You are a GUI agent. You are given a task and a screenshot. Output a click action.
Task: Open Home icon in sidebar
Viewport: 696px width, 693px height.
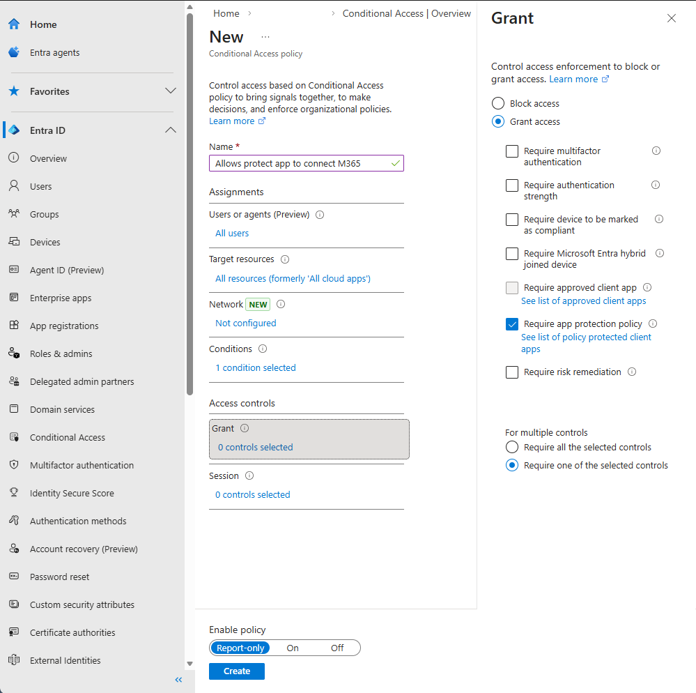point(14,24)
